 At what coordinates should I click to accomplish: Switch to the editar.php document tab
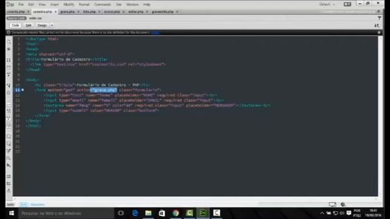[x=136, y=12]
